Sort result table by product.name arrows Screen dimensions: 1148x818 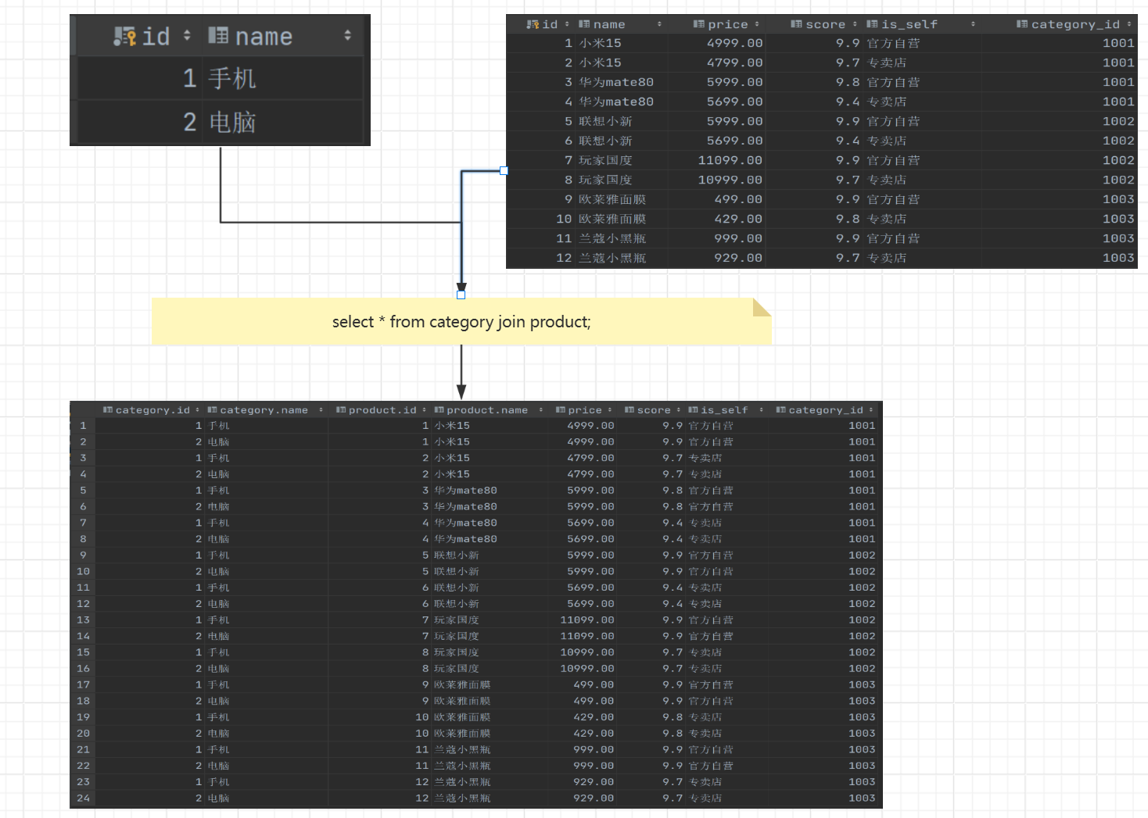pyautogui.click(x=540, y=409)
